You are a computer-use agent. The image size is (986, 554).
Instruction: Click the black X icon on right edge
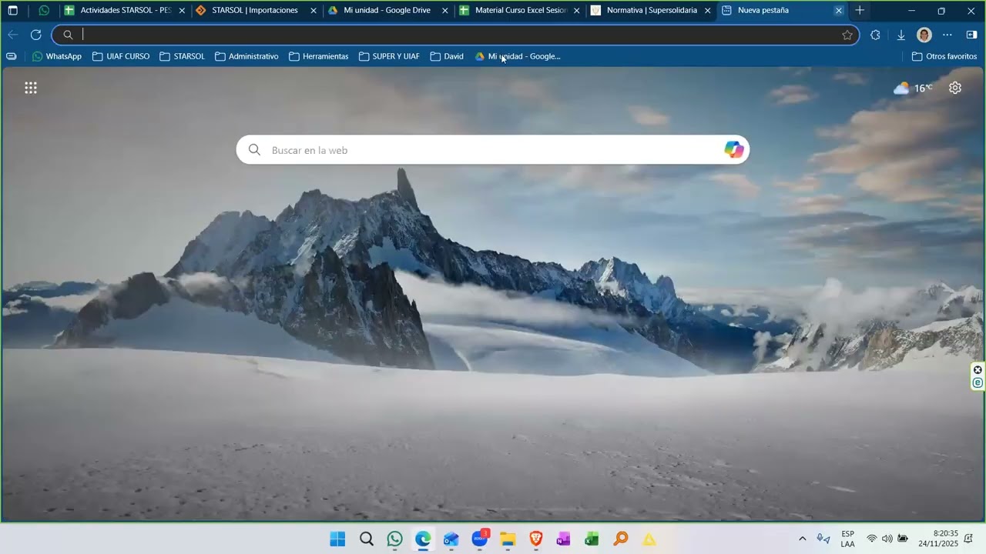[x=978, y=370]
